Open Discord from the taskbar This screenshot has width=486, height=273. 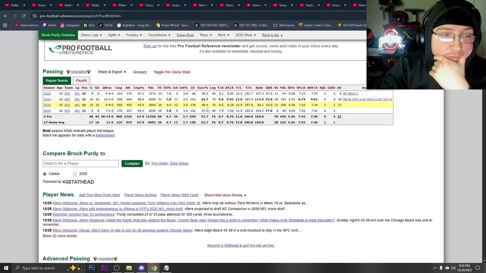point(141,268)
